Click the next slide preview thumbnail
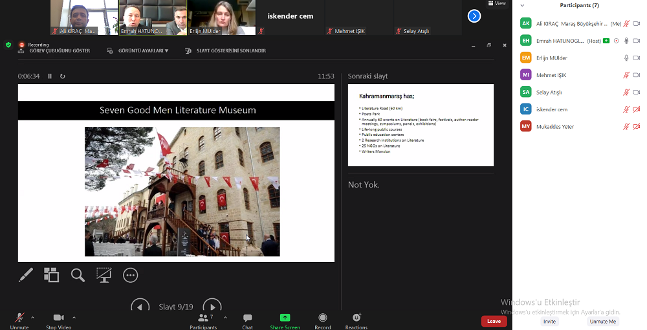This screenshot has width=647, height=330. pos(421,125)
